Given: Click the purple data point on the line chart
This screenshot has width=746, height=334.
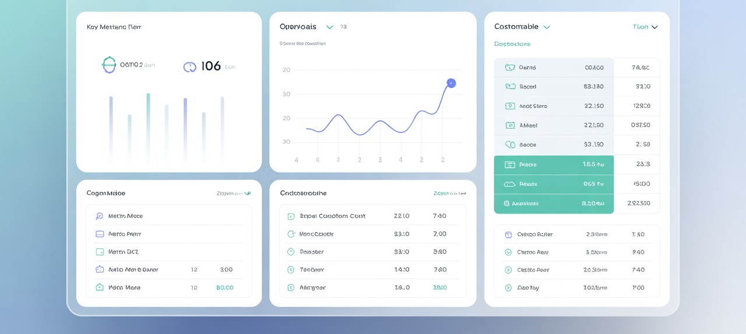Looking at the screenshot, I should point(451,83).
